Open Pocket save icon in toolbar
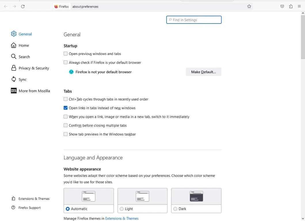This screenshot has height=221, width=305. tap(282, 6)
